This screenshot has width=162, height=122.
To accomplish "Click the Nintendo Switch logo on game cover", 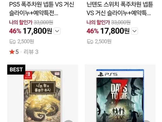I will click(x=28, y=75).
